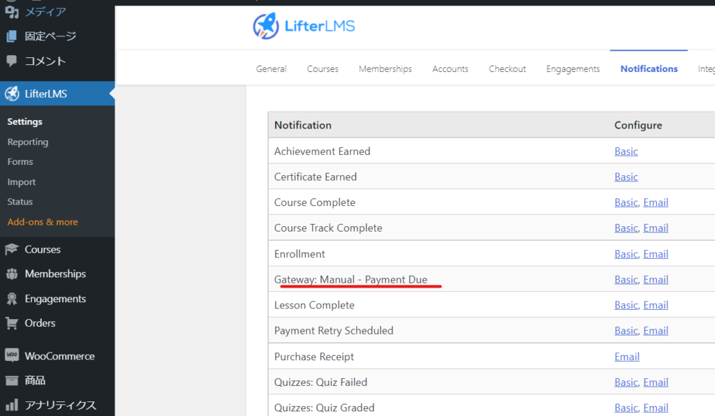The image size is (715, 416).
Task: Open LifterLMS Settings submenu item
Action: pyautogui.click(x=24, y=121)
